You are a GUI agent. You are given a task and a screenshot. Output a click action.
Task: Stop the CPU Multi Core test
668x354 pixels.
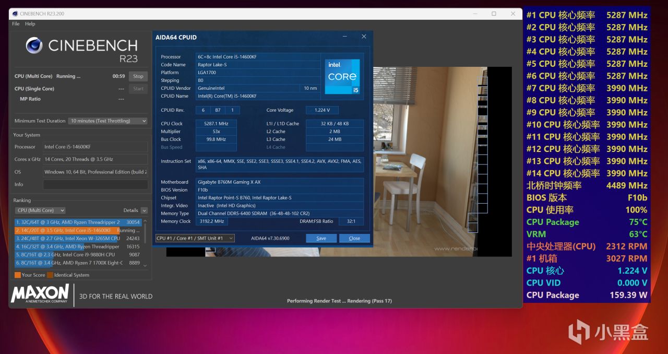coord(138,76)
